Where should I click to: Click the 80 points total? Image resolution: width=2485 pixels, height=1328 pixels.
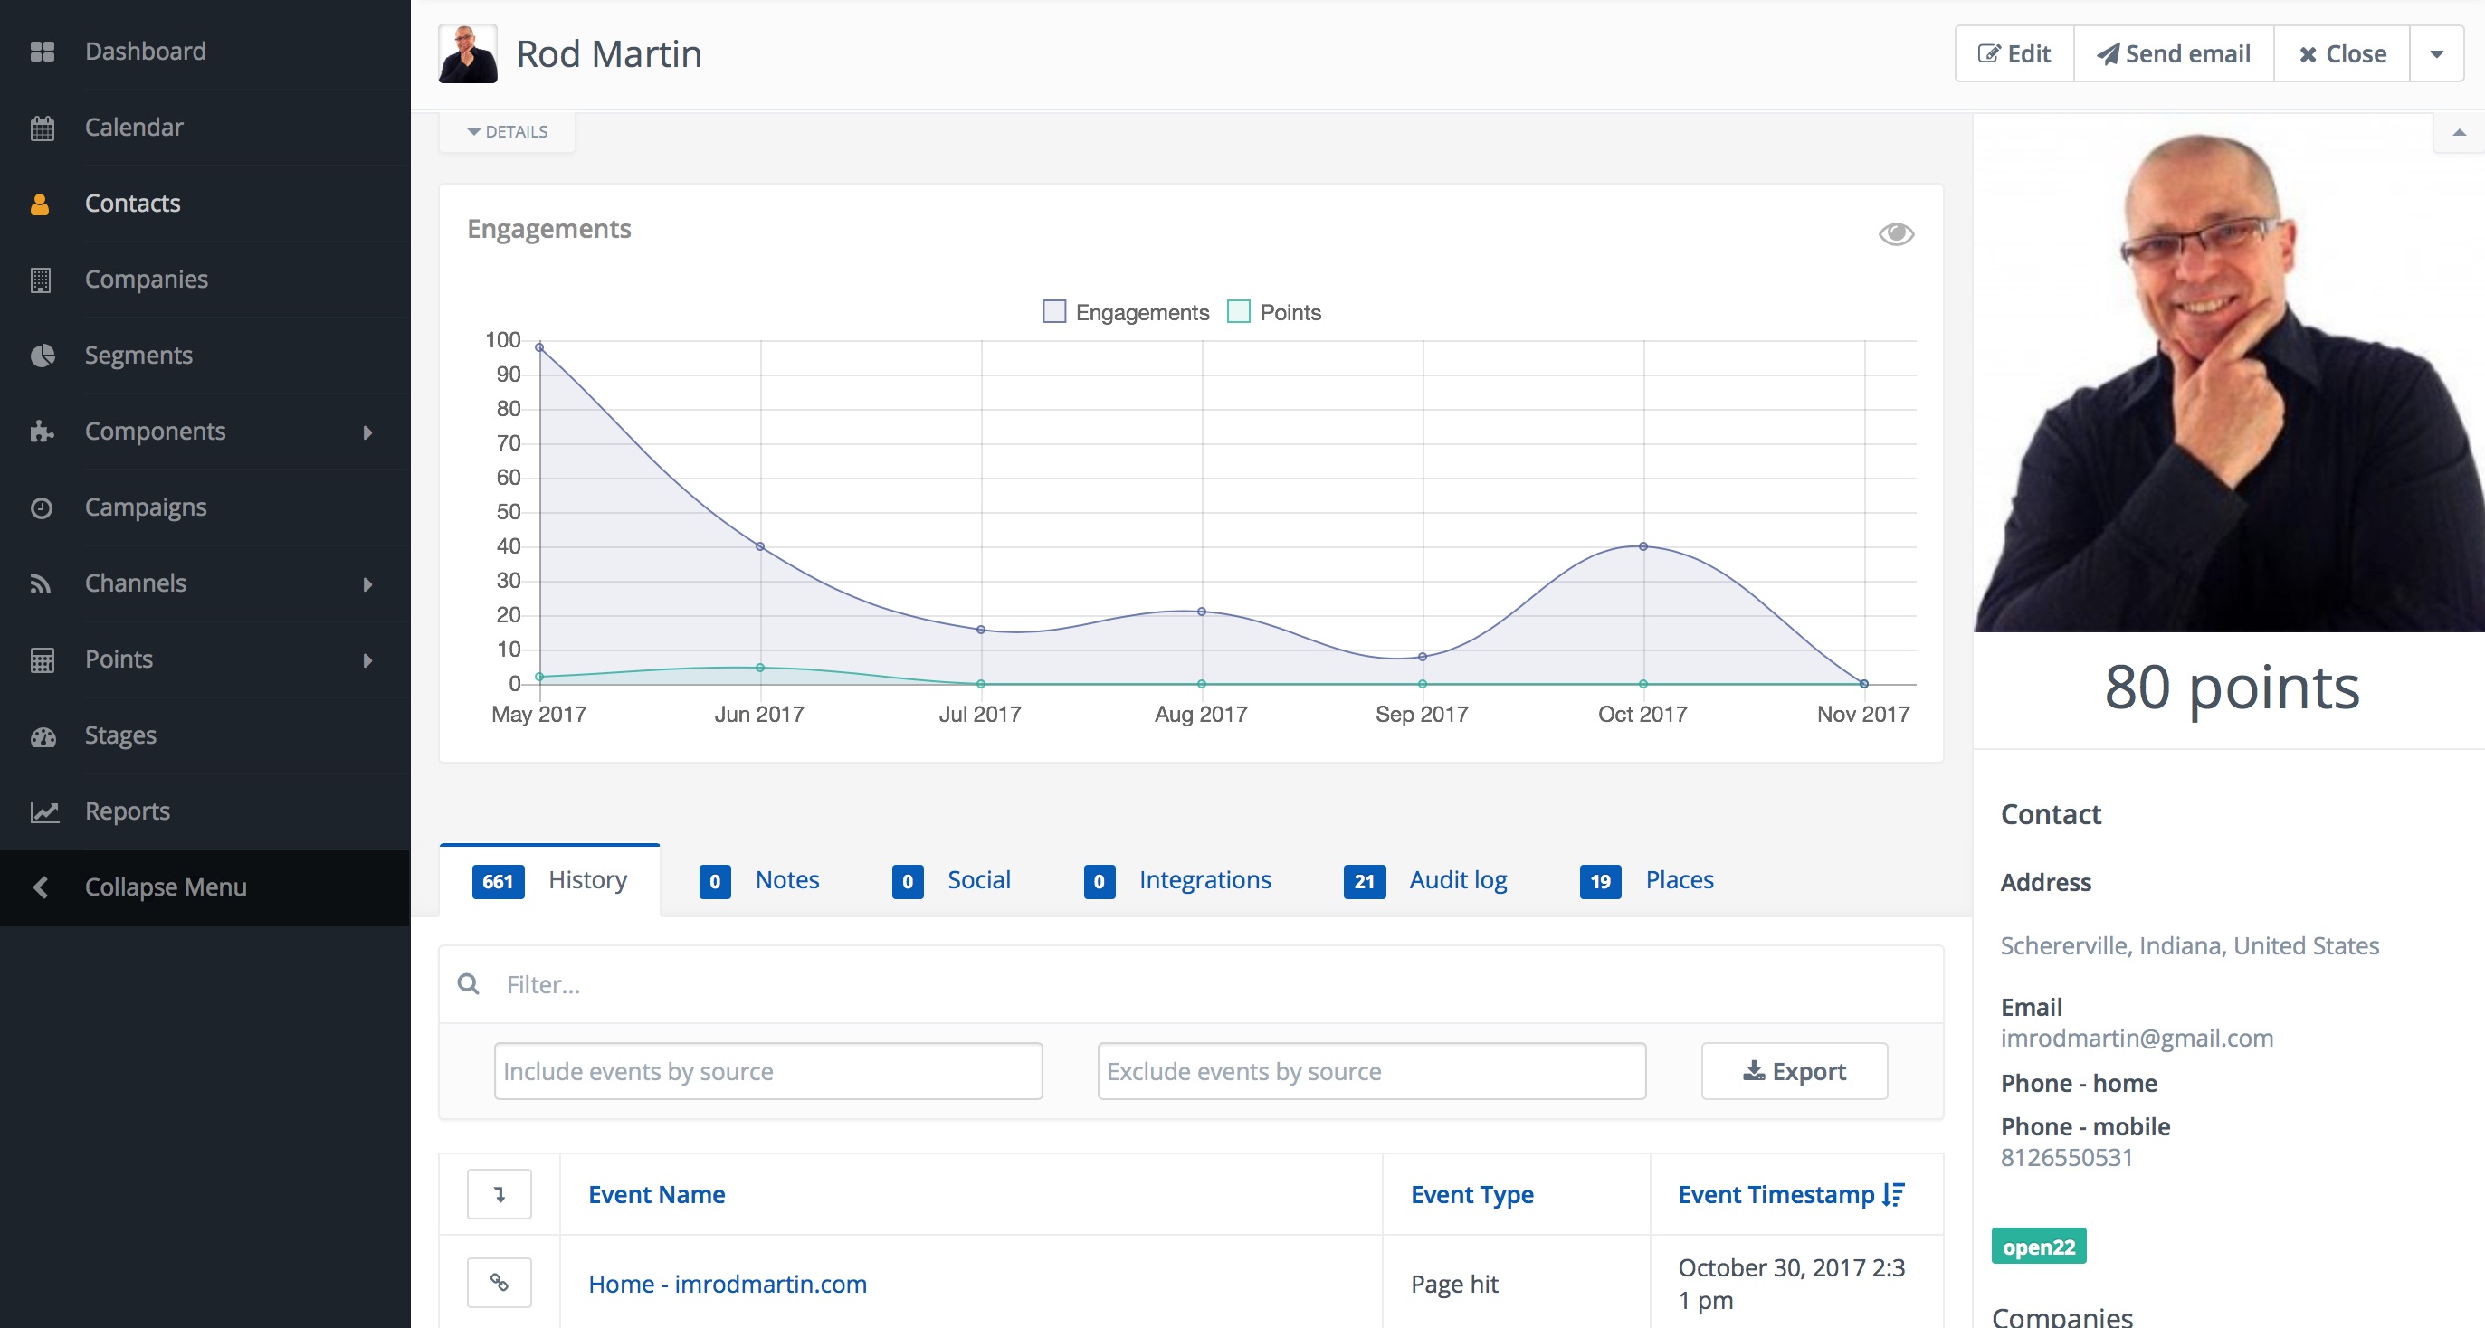pos(2232,688)
